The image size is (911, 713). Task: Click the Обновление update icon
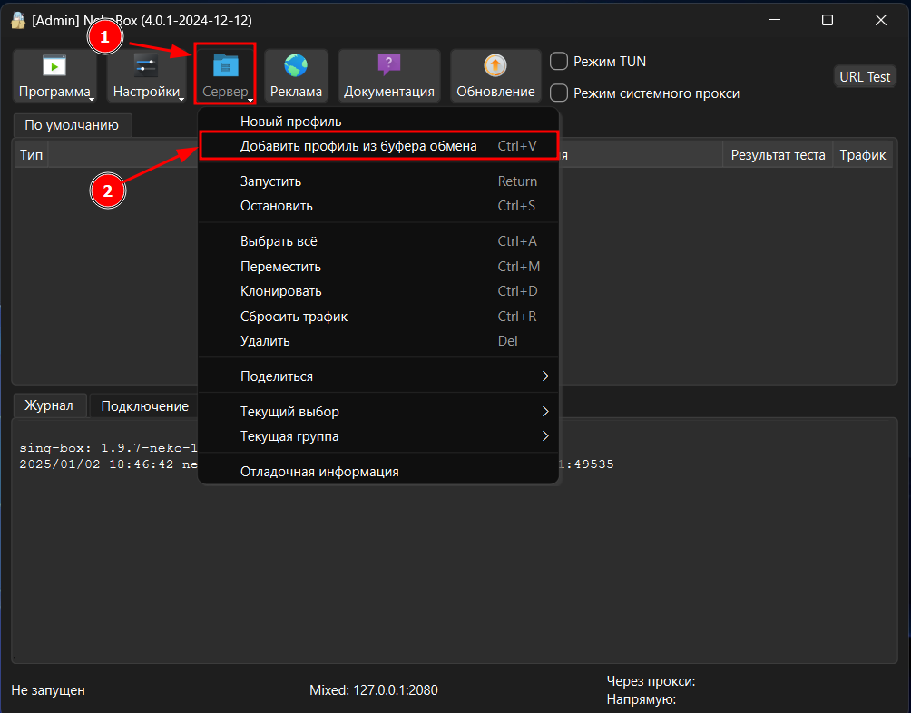495,65
